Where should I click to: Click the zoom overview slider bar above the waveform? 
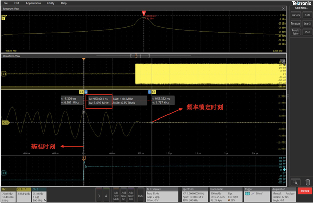point(144,56)
